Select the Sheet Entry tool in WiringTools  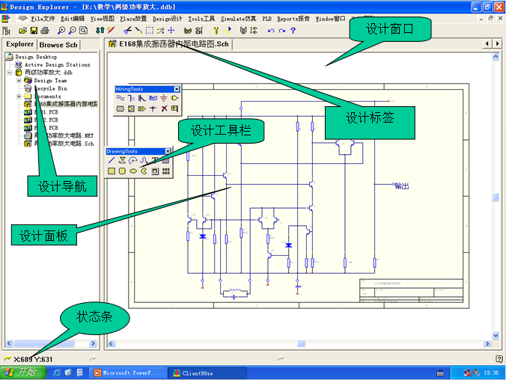point(131,108)
